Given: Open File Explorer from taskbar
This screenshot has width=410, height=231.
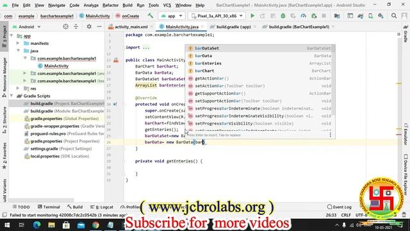Looking at the screenshot, I should point(51,225).
